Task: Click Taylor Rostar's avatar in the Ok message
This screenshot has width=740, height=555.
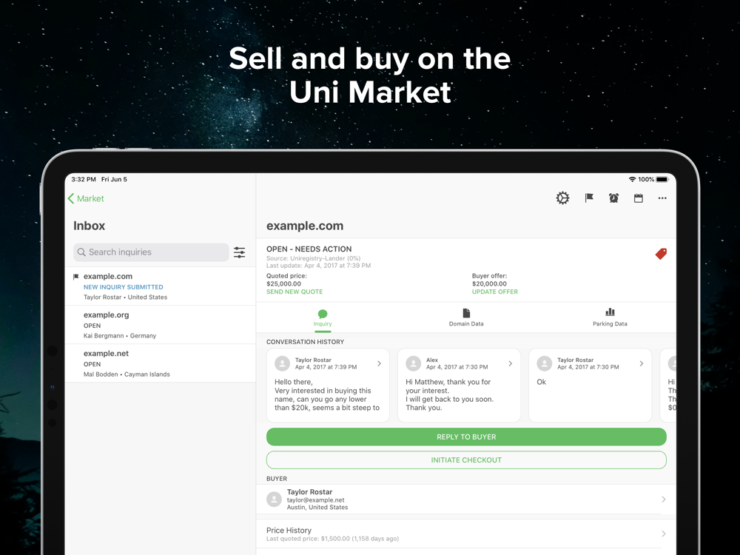Action: click(544, 363)
